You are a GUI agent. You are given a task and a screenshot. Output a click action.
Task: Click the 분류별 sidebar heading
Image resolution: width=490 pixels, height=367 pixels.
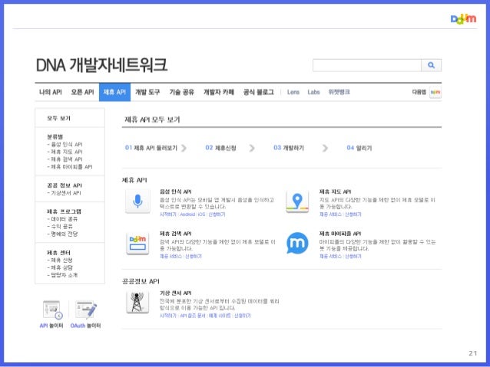click(x=55, y=136)
